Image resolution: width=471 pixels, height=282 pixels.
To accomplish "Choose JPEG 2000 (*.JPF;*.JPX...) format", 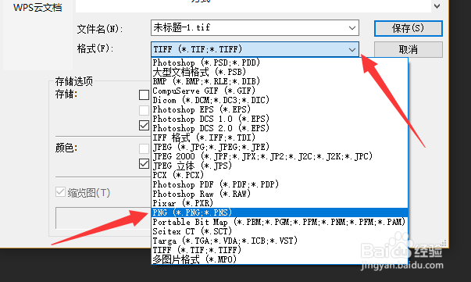I will [280, 156].
